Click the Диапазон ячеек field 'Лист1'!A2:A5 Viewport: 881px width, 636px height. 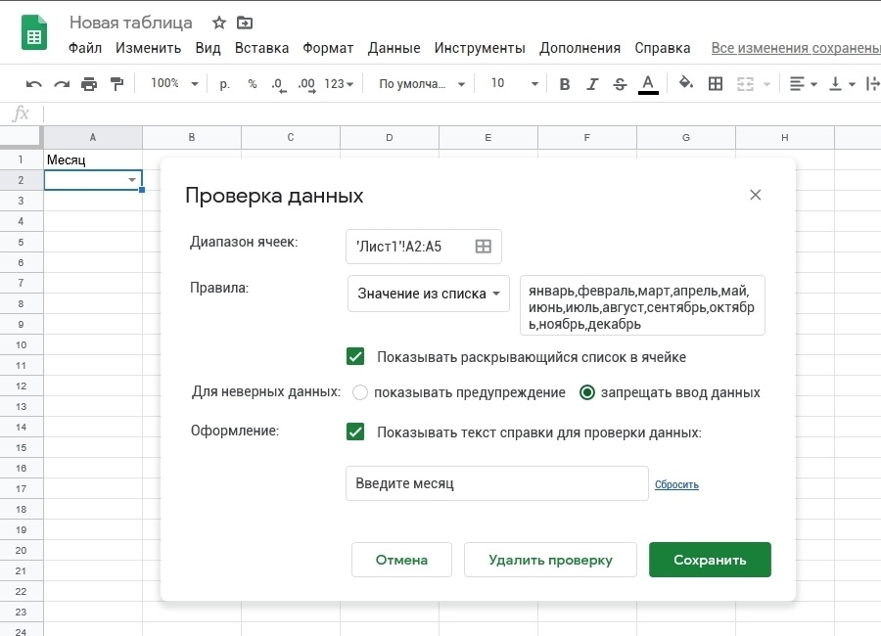point(424,247)
